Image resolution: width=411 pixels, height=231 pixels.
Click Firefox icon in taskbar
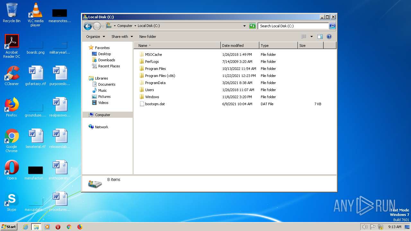pyautogui.click(x=80, y=227)
